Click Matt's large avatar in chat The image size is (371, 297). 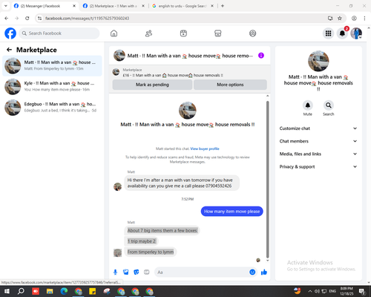coord(188,111)
